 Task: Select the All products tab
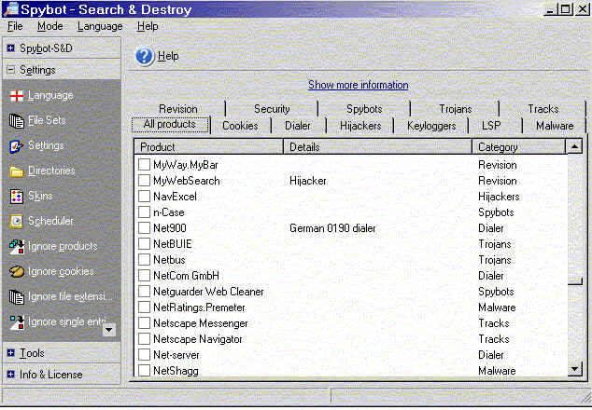170,124
